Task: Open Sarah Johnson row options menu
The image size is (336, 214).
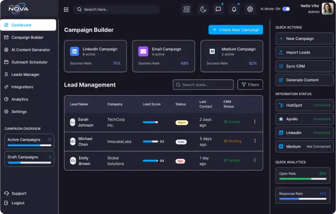Action: tap(255, 122)
